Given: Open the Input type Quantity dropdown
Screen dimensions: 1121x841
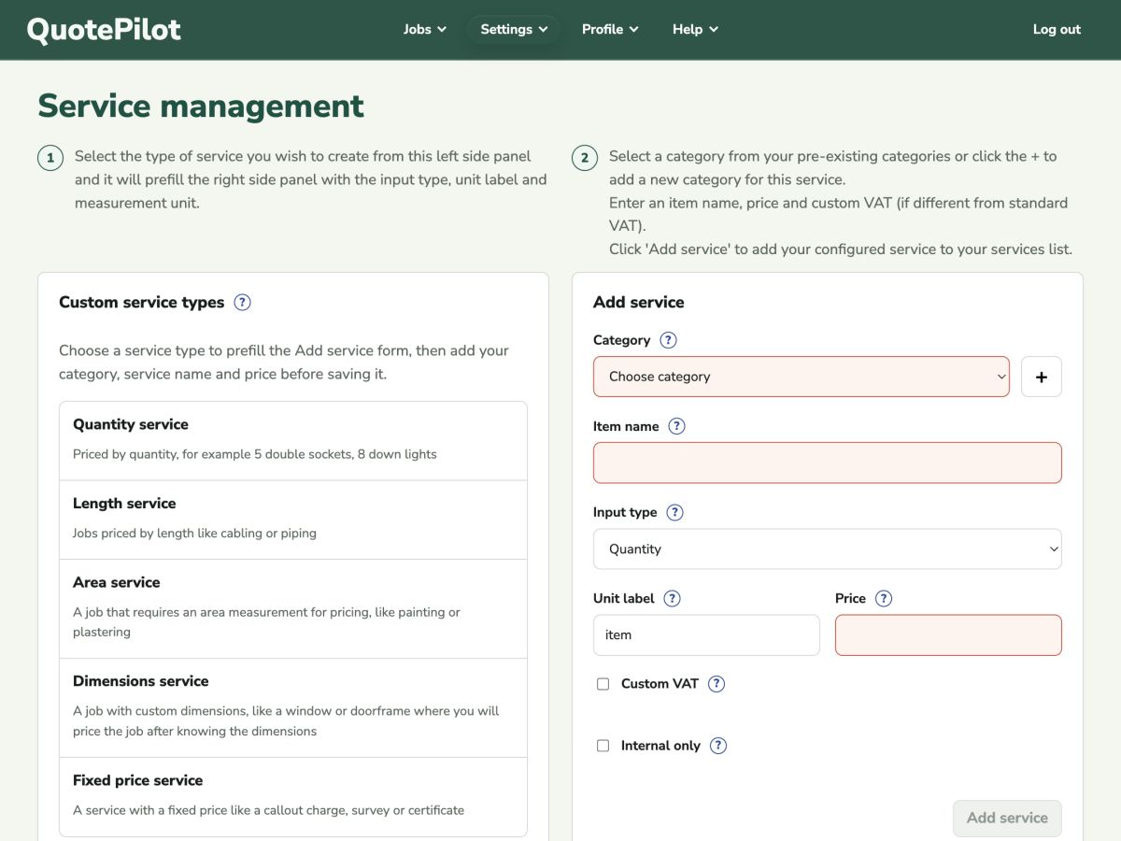Looking at the screenshot, I should tap(828, 549).
